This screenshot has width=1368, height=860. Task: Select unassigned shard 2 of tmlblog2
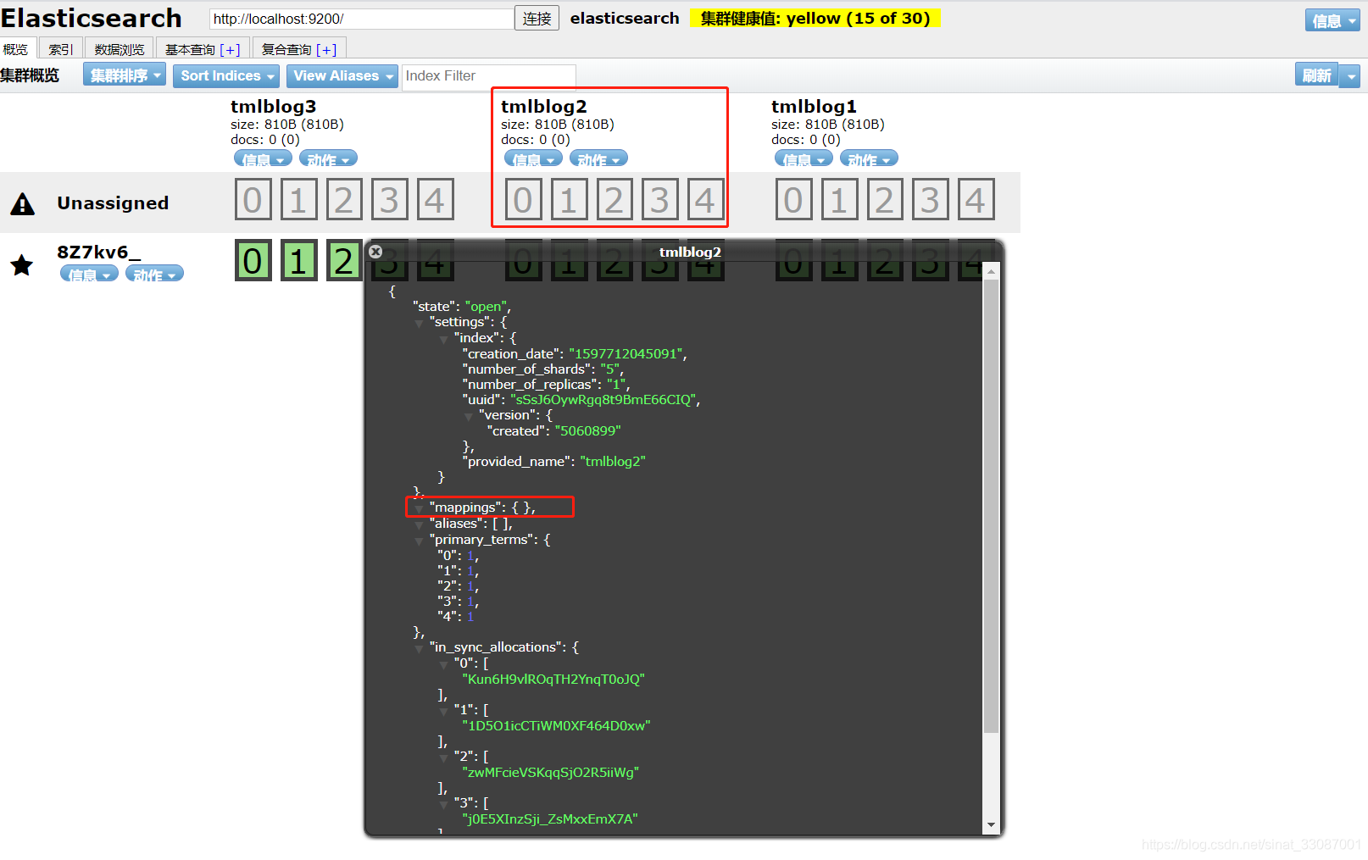coord(614,200)
